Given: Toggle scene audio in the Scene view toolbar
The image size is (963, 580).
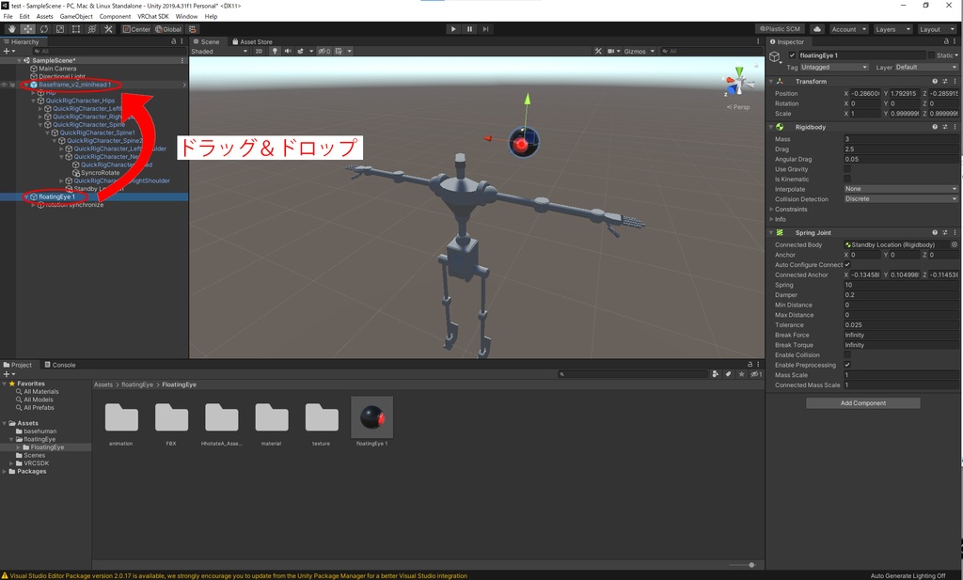Looking at the screenshot, I should [289, 51].
